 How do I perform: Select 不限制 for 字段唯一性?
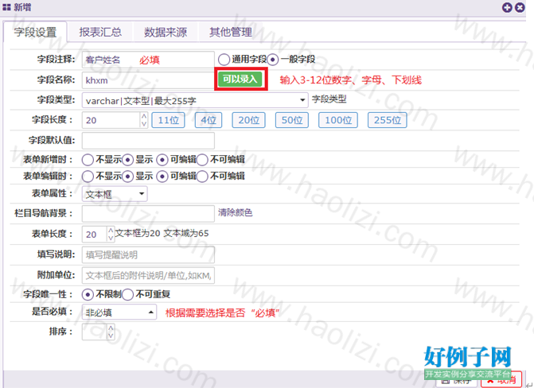pyautogui.click(x=88, y=295)
